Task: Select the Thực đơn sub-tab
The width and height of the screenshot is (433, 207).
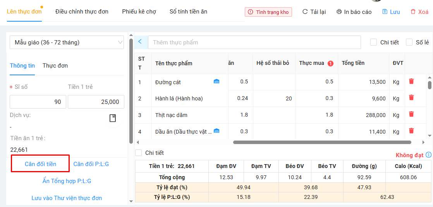Action: pos(55,66)
